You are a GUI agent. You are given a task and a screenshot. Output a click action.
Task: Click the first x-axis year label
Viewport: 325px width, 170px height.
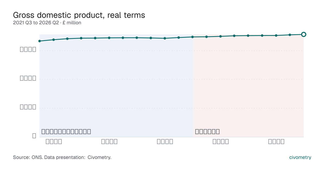(x=54, y=141)
